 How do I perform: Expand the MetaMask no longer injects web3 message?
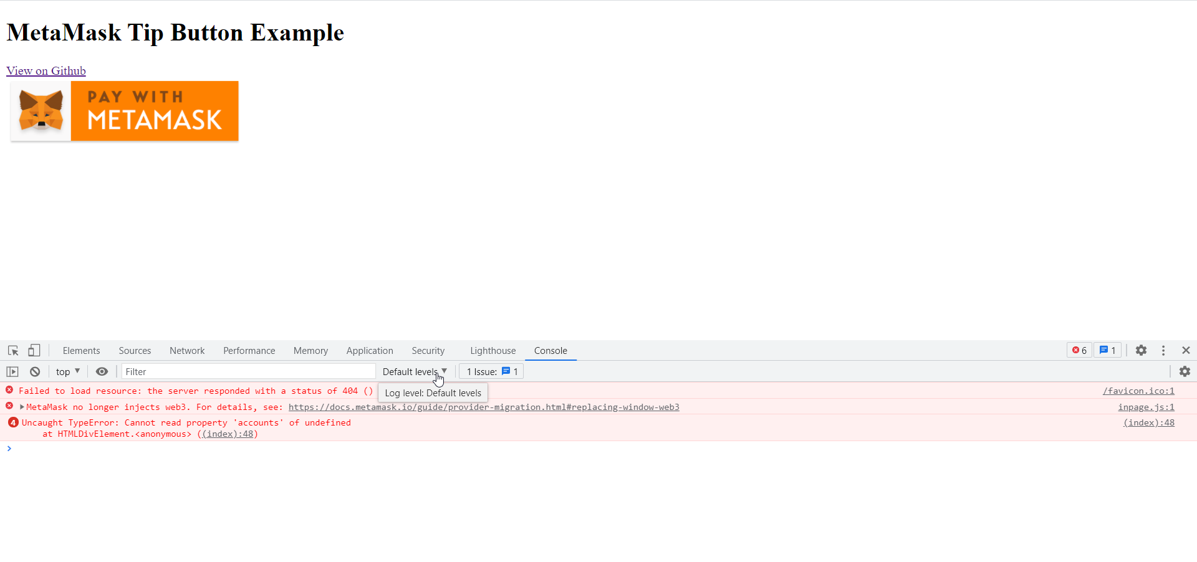(22, 407)
